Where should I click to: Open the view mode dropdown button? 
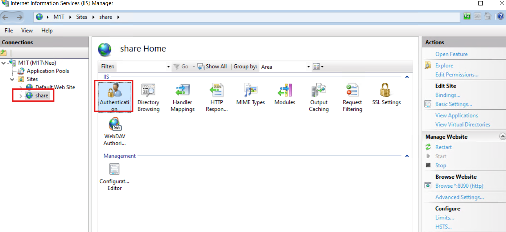[x=318, y=66]
